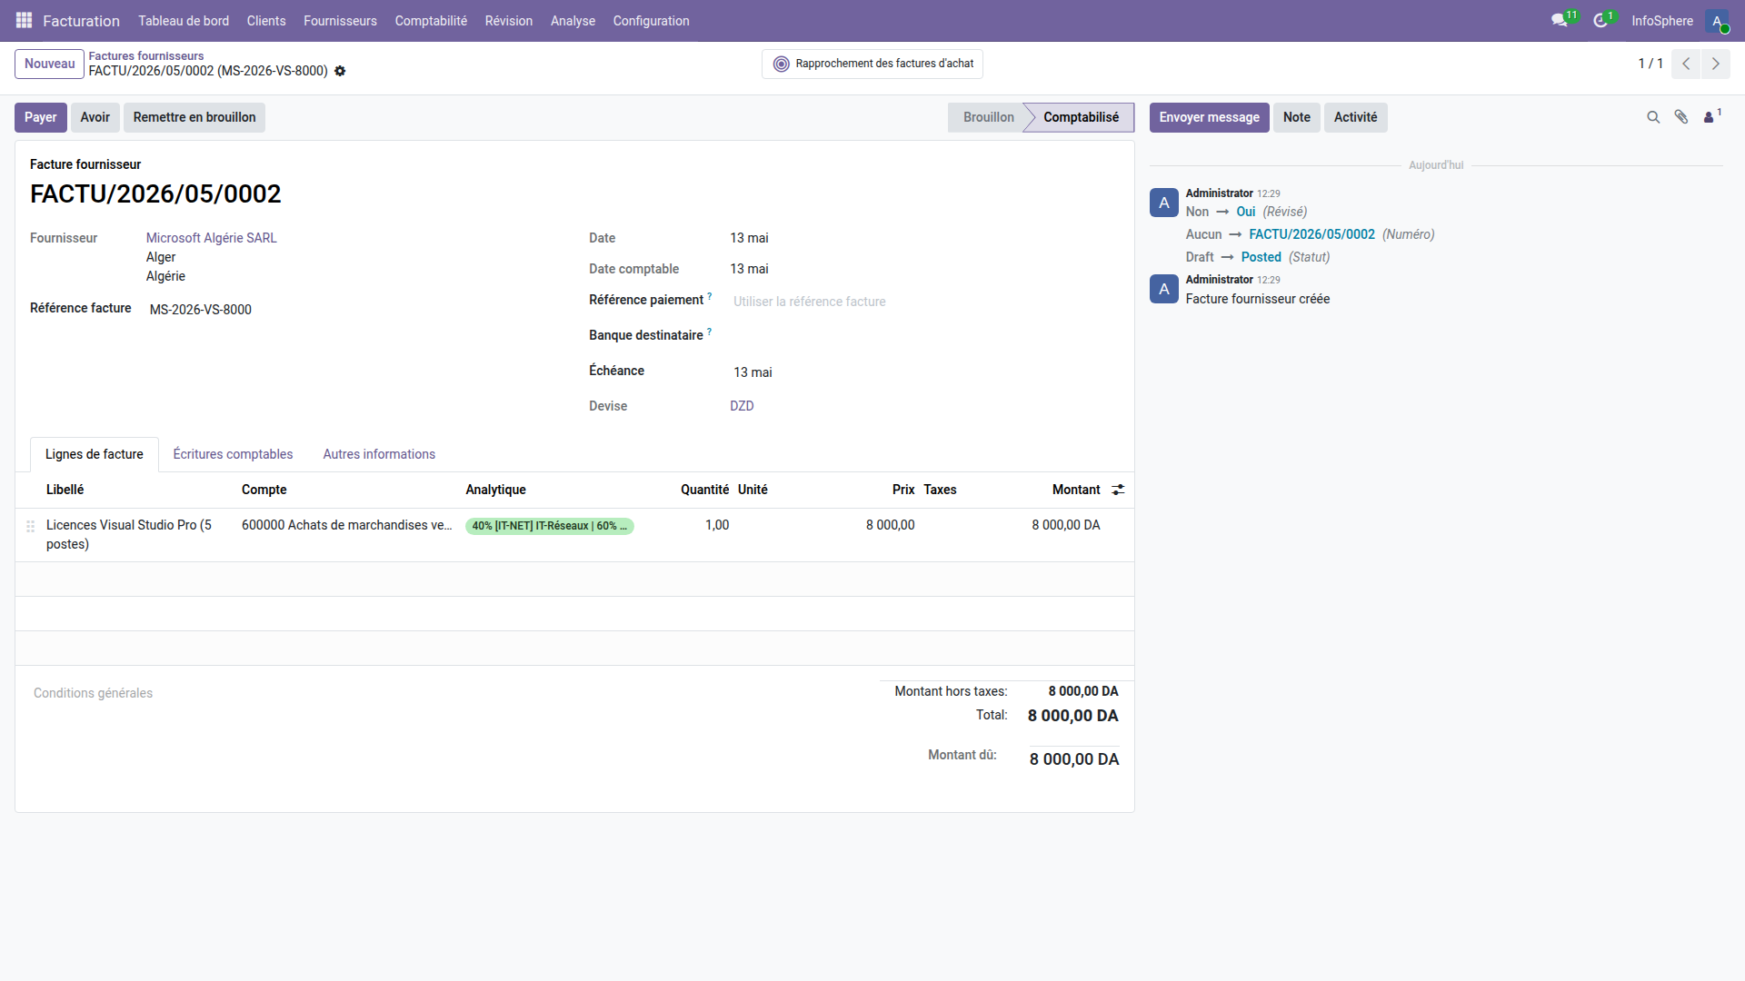This screenshot has width=1745, height=981.
Task: Click the Licences Visual Studio Pro line label
Action: [x=129, y=534]
